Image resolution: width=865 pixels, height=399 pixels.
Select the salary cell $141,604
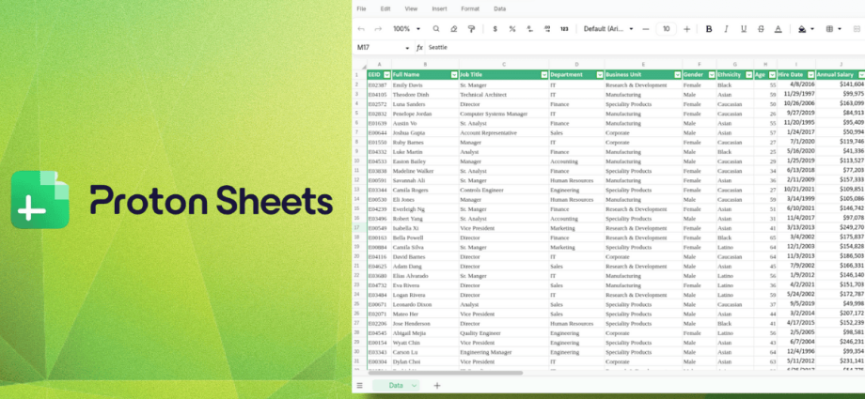click(x=841, y=84)
